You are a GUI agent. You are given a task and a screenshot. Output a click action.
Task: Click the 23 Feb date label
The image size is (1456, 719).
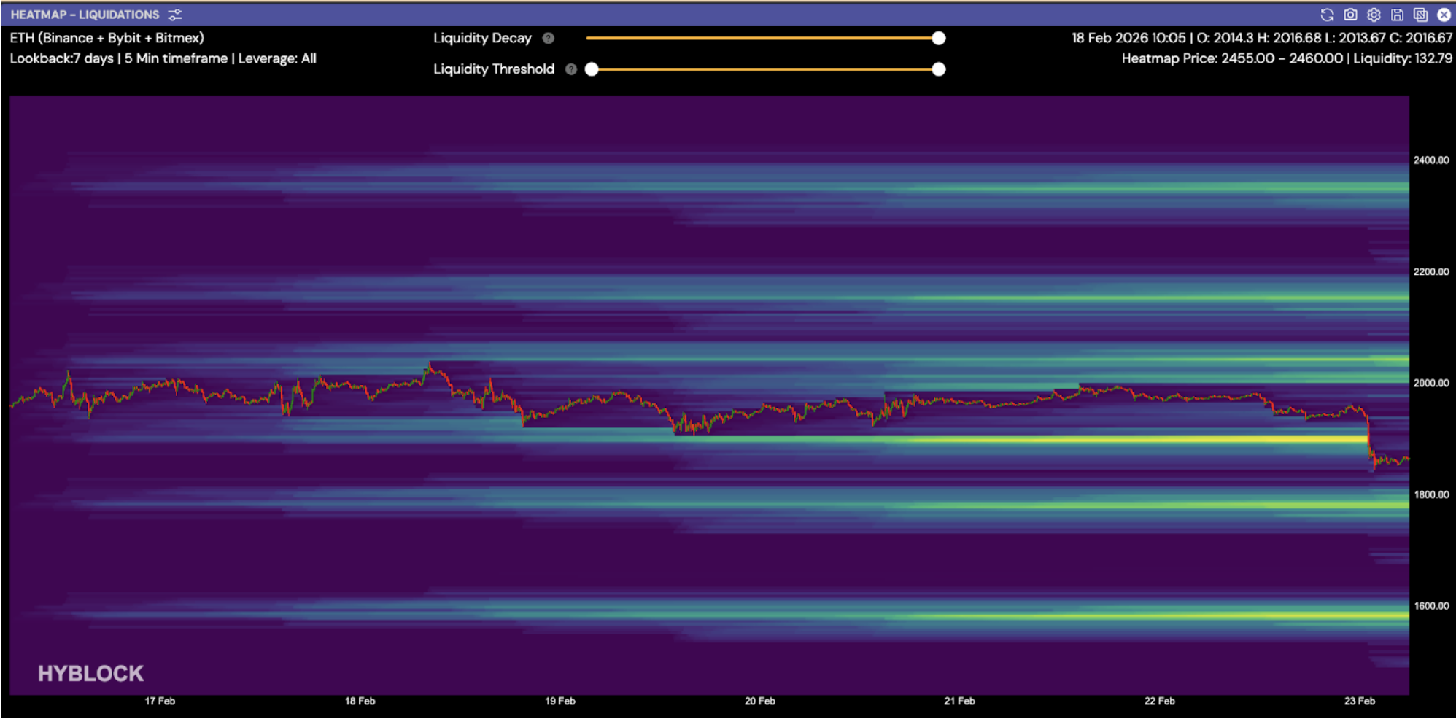pos(1359,701)
